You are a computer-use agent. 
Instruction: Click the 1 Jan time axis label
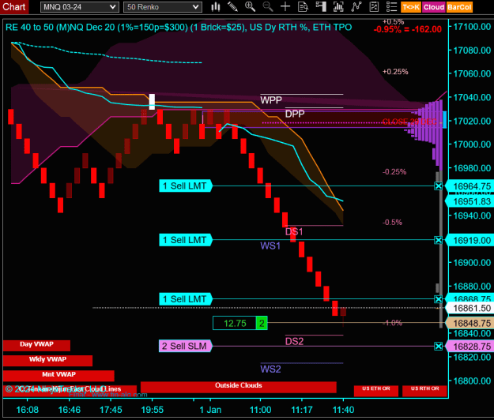(x=210, y=410)
